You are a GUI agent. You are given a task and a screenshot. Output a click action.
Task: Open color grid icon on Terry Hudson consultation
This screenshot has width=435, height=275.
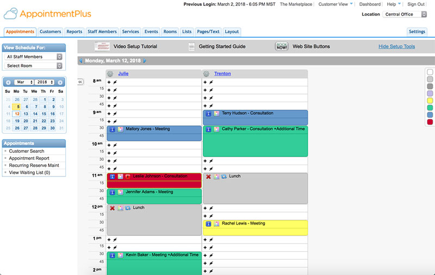216,114
